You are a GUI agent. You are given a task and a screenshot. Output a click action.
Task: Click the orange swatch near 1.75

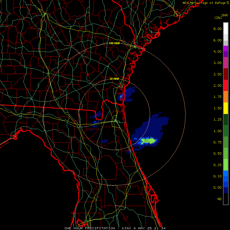point(226,97)
